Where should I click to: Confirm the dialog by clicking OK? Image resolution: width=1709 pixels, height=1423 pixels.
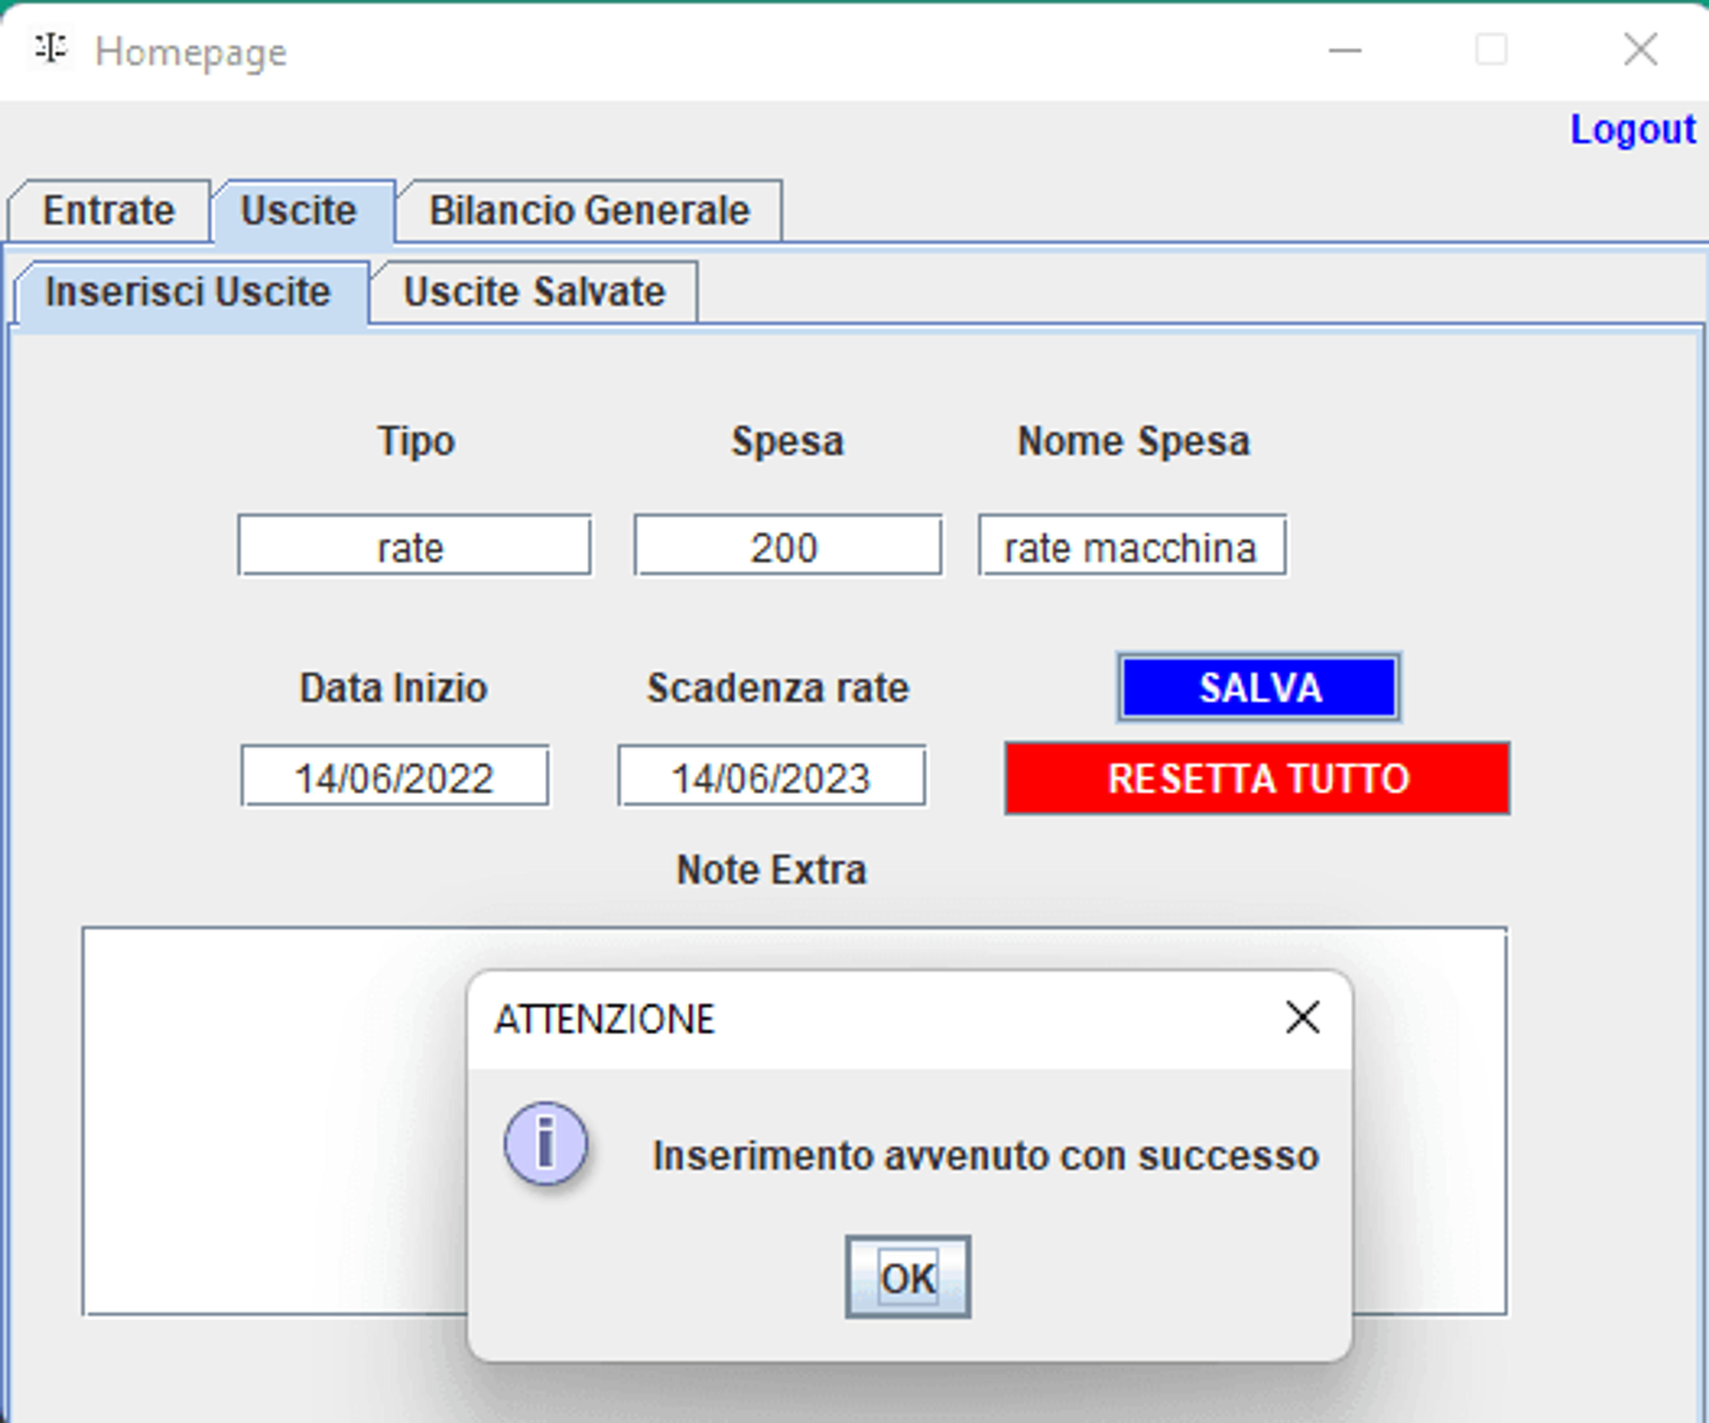tap(907, 1277)
